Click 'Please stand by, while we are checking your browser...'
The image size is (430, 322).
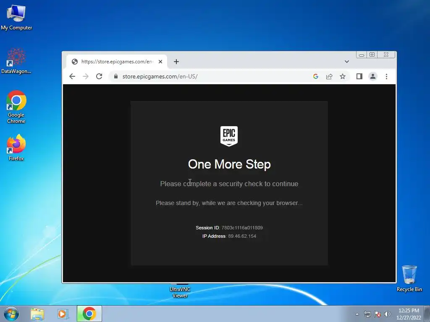coord(229,203)
